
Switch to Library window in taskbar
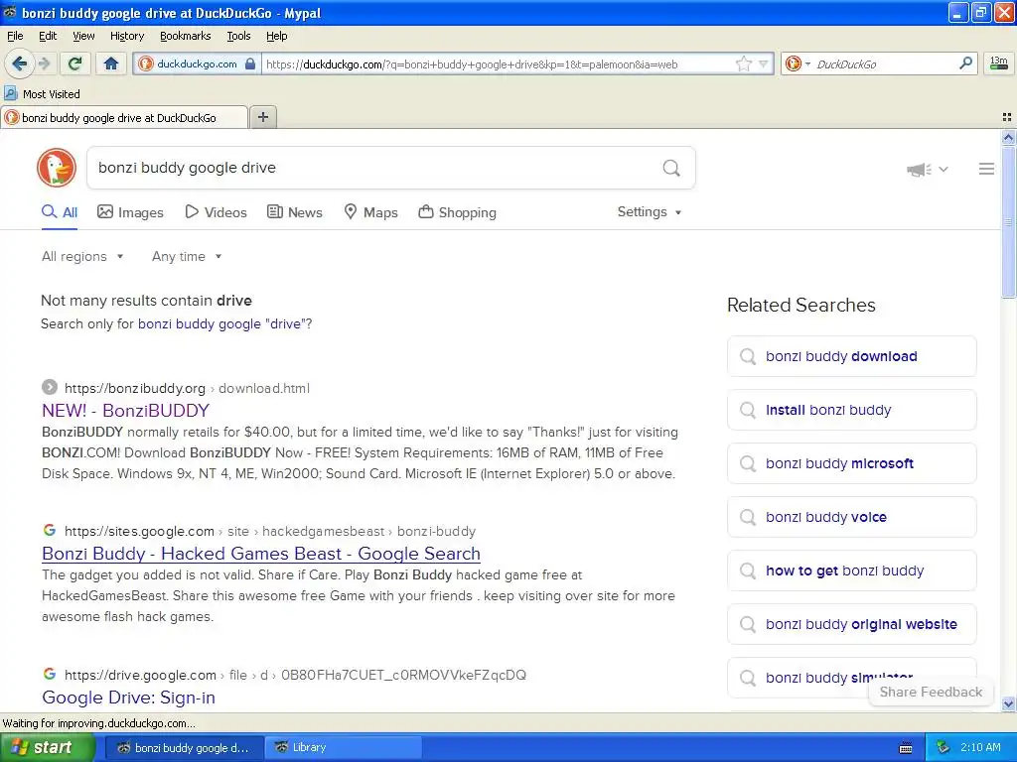(342, 747)
